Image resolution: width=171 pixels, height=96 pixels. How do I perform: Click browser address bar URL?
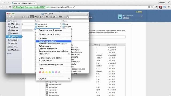(60, 7)
